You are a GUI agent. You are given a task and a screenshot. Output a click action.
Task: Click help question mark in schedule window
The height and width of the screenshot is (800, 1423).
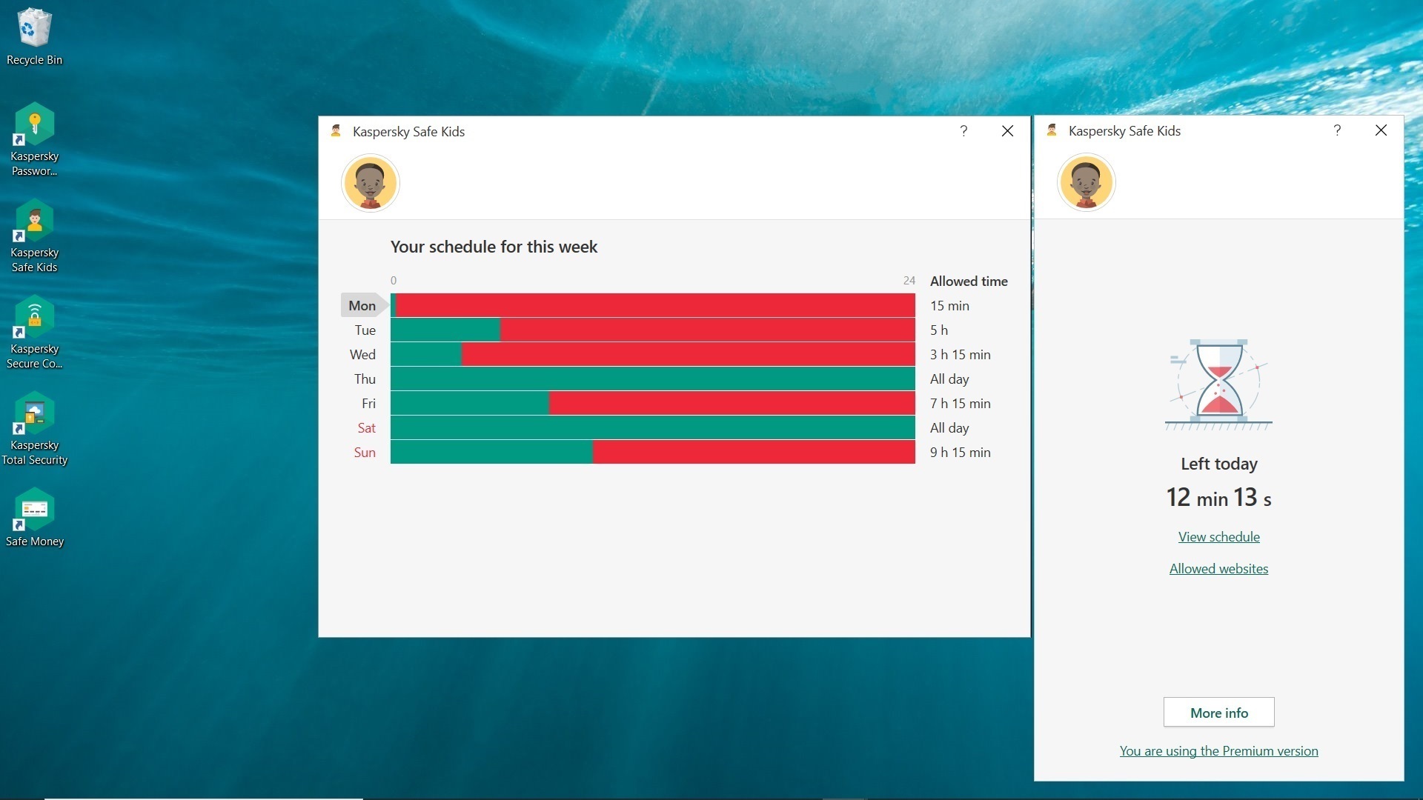[963, 131]
